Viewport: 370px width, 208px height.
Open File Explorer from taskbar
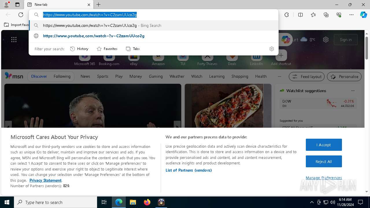pos(133,202)
